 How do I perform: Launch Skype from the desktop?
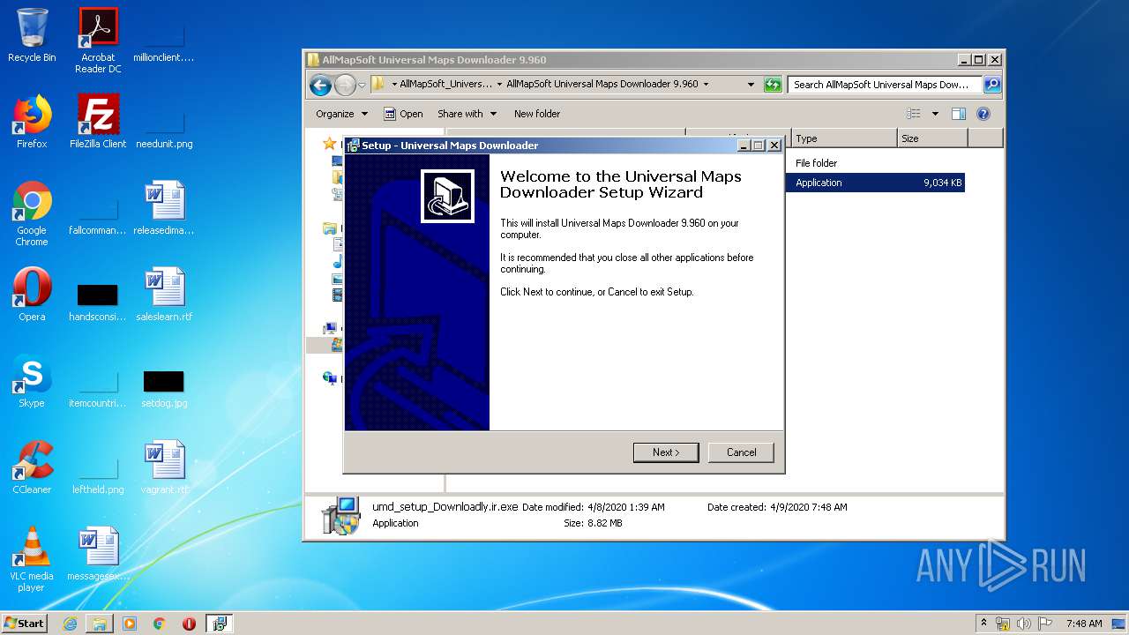32,381
